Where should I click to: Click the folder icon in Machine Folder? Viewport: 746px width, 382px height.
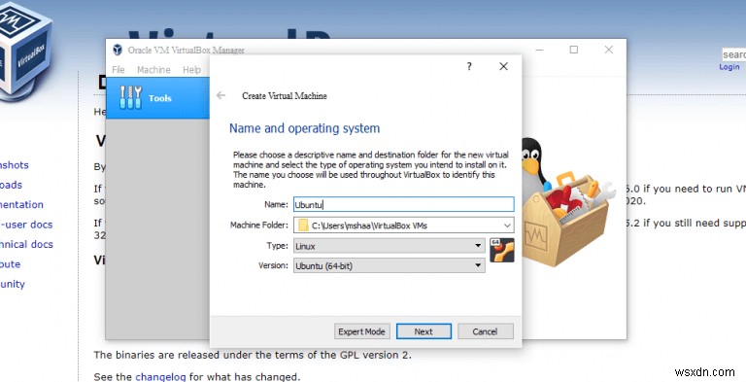(x=303, y=226)
